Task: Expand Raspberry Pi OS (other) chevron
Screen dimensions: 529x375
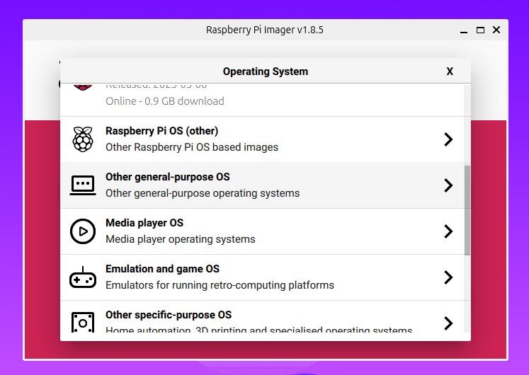Action: [x=448, y=139]
